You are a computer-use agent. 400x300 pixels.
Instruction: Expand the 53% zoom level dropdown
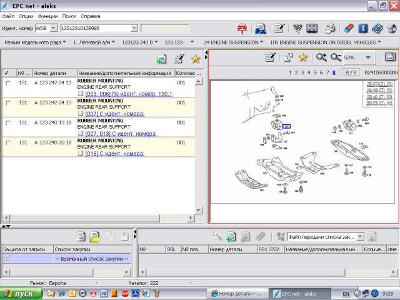pos(368,57)
